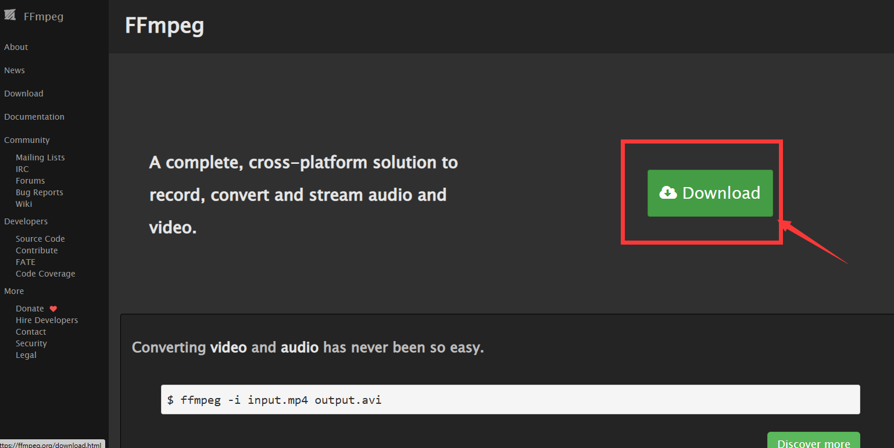Open the Contact link
The image size is (894, 448).
coord(31,332)
